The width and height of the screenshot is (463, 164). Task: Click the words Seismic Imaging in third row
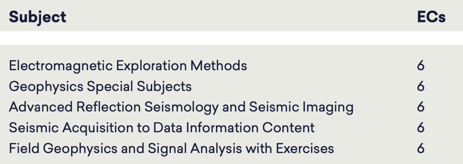pyautogui.click(x=301, y=107)
